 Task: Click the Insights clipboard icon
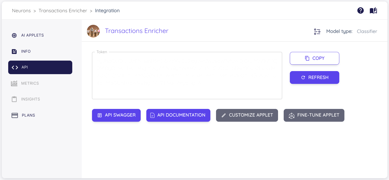14,99
